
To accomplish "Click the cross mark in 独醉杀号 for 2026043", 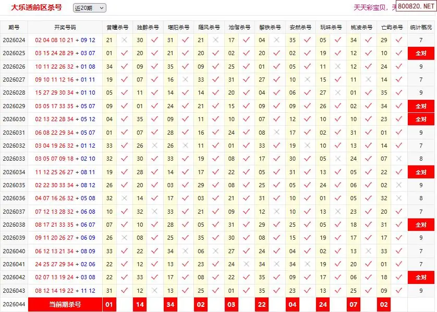I will point(154,291).
